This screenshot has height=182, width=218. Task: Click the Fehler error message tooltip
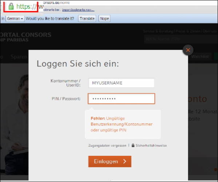coord(123,124)
